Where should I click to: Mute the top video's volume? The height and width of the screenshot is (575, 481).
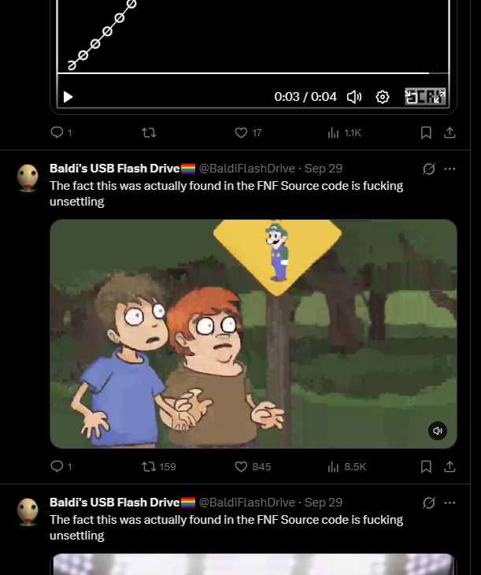(354, 97)
